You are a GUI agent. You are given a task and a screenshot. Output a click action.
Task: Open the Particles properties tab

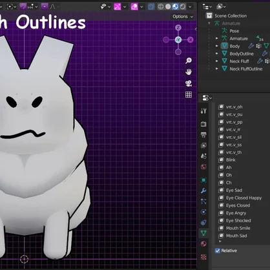click(203, 202)
